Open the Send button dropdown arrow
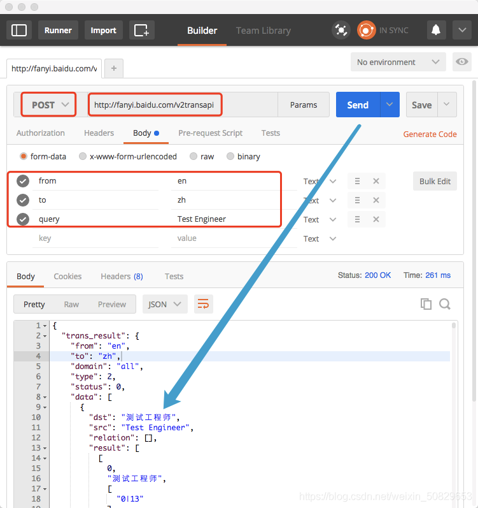478x508 pixels. coord(390,105)
